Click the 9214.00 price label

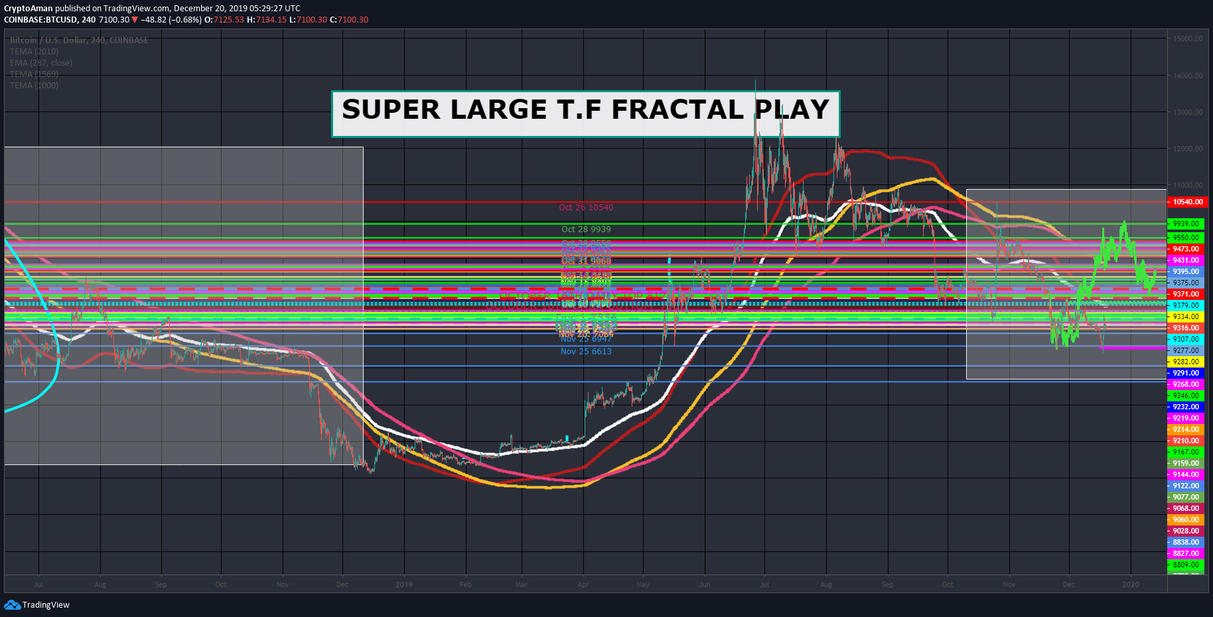pyautogui.click(x=1186, y=429)
